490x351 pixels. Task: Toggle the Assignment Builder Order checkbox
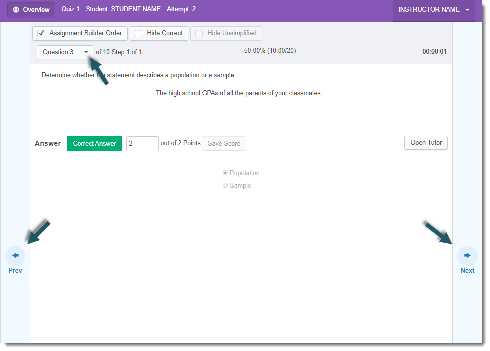coord(41,33)
